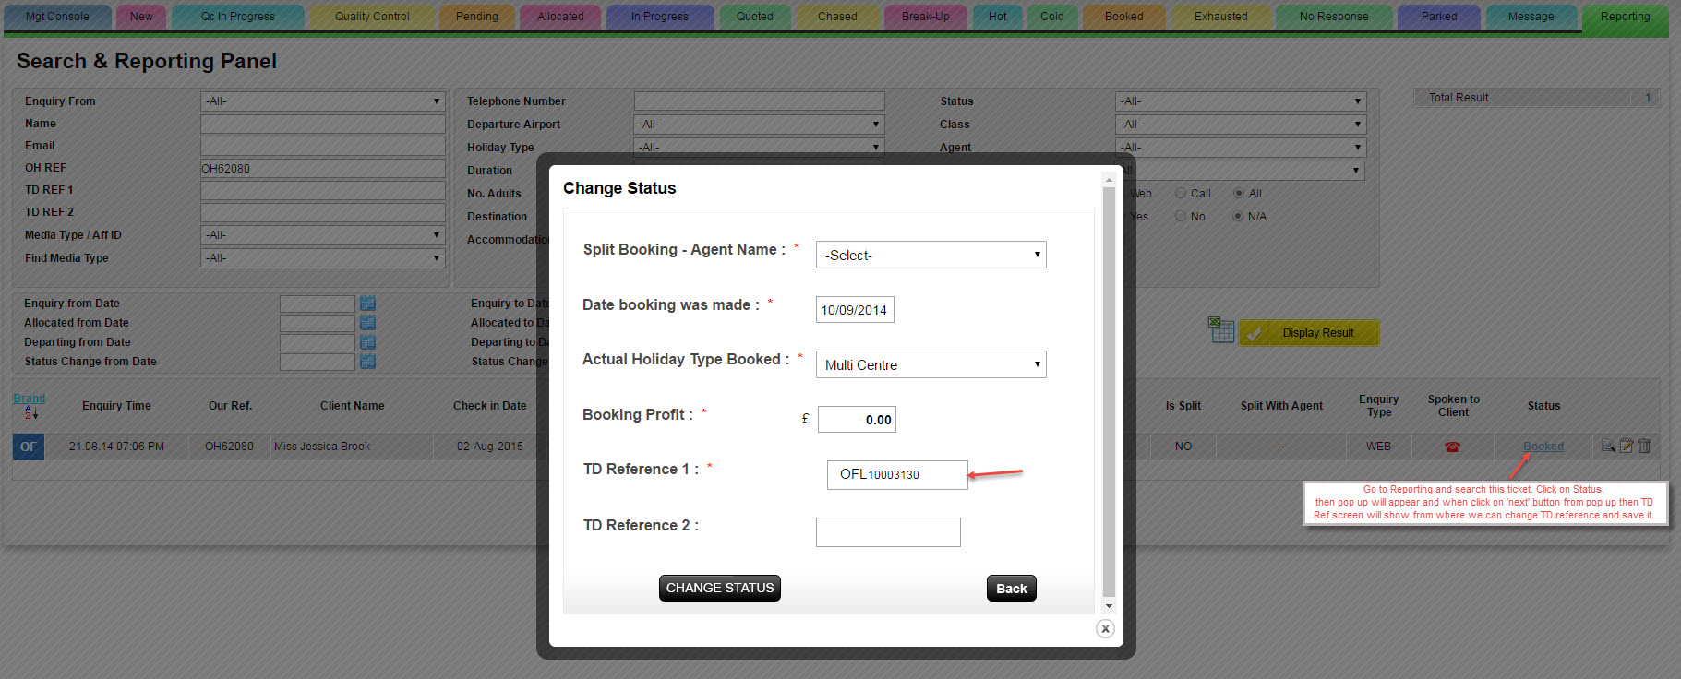The width and height of the screenshot is (1681, 679).
Task: Open calendar for Allocated from Date
Action: click(x=367, y=323)
